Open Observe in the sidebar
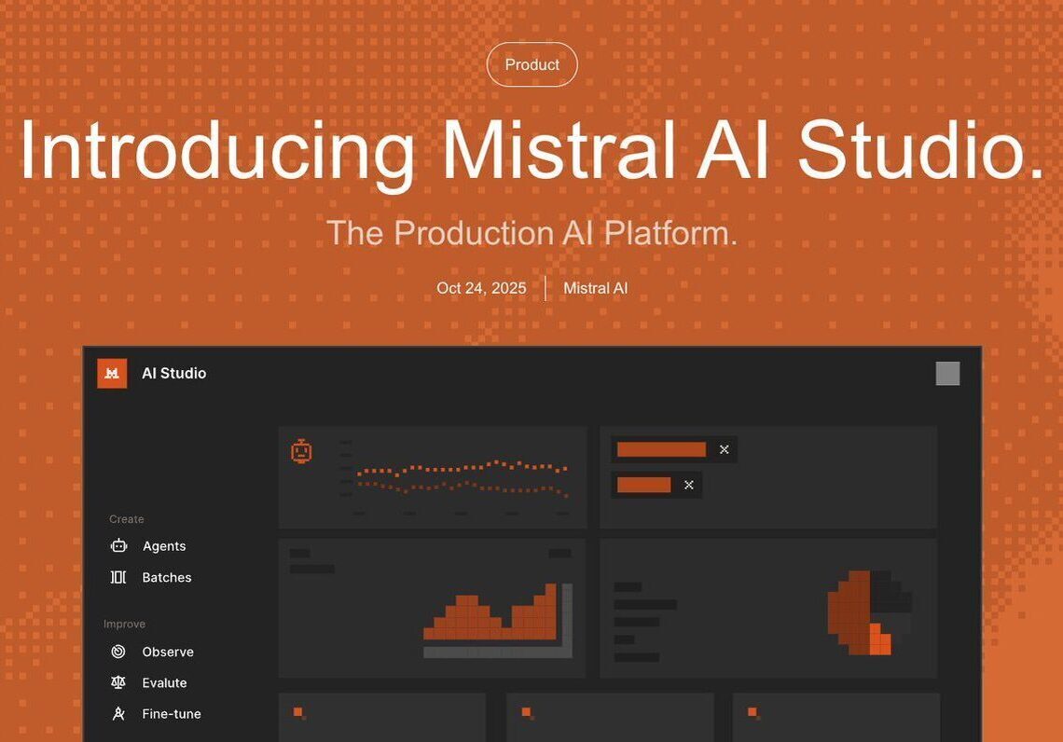 [168, 652]
